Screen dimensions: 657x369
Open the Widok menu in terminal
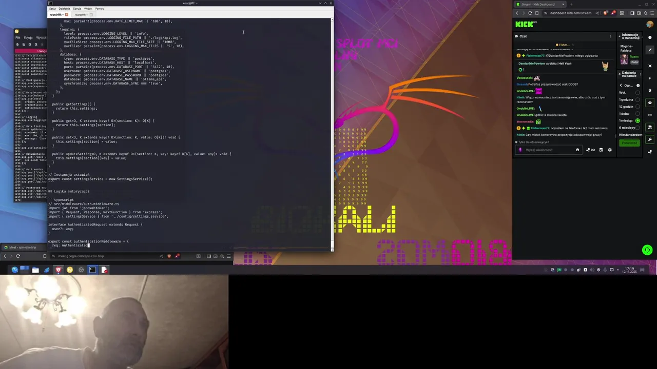pyautogui.click(x=88, y=9)
